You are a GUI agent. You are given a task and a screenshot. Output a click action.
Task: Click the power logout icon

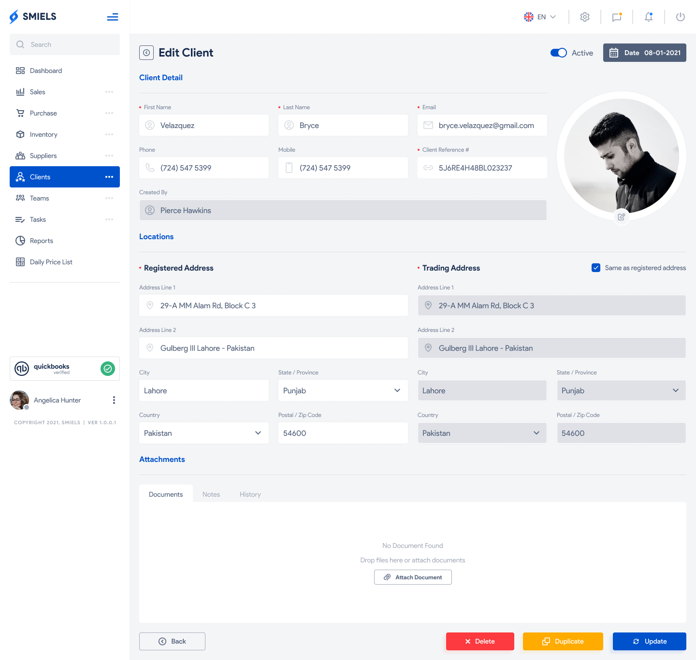click(x=681, y=17)
